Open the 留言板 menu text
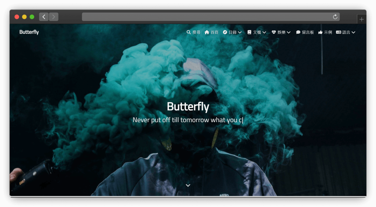This screenshot has height=207, width=376. pyautogui.click(x=308, y=32)
